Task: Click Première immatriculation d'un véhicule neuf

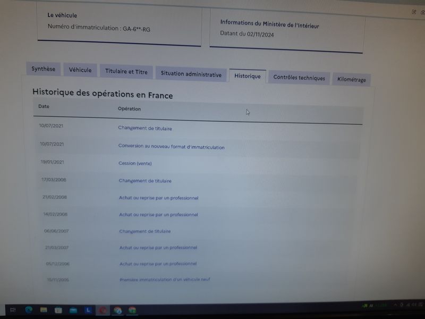Action: (x=165, y=279)
